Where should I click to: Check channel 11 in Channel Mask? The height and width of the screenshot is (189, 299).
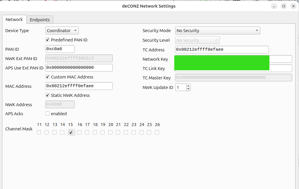coord(39,132)
